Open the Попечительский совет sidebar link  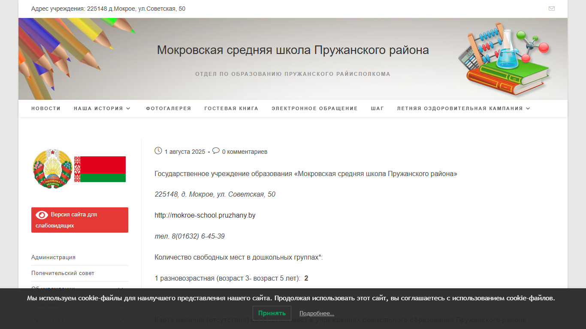tap(63, 273)
